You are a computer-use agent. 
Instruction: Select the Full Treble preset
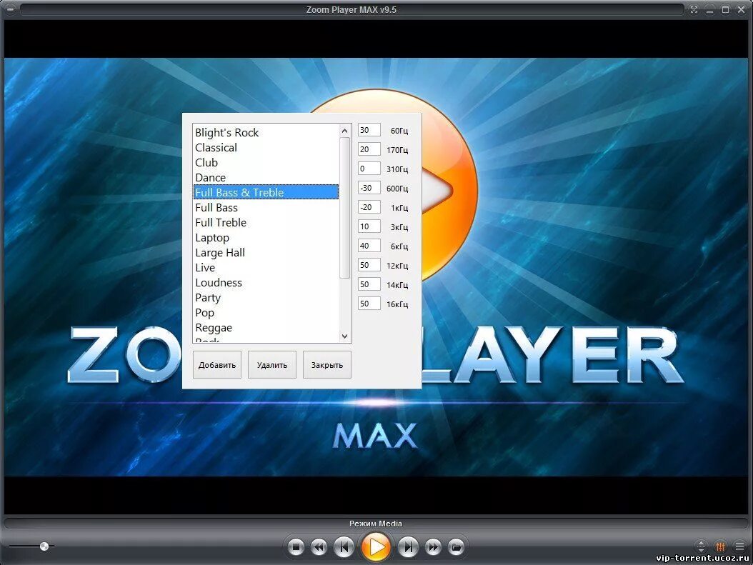[x=266, y=222]
